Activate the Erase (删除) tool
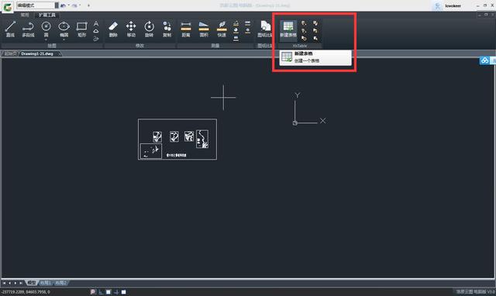The height and width of the screenshot is (296, 496). click(113, 29)
